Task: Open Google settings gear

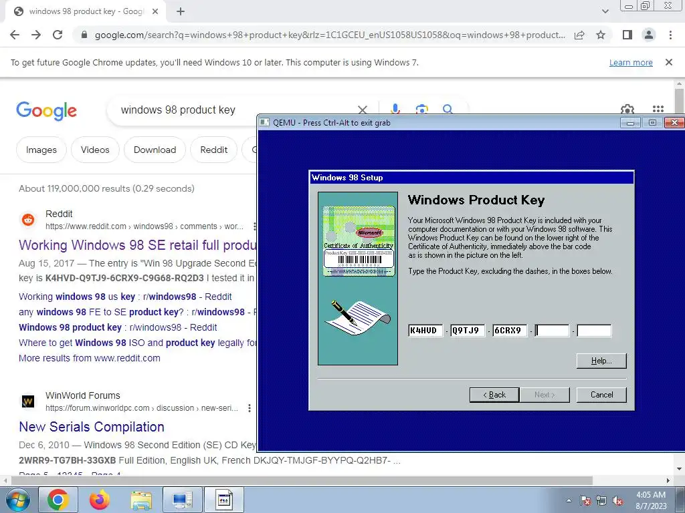Action: click(627, 109)
